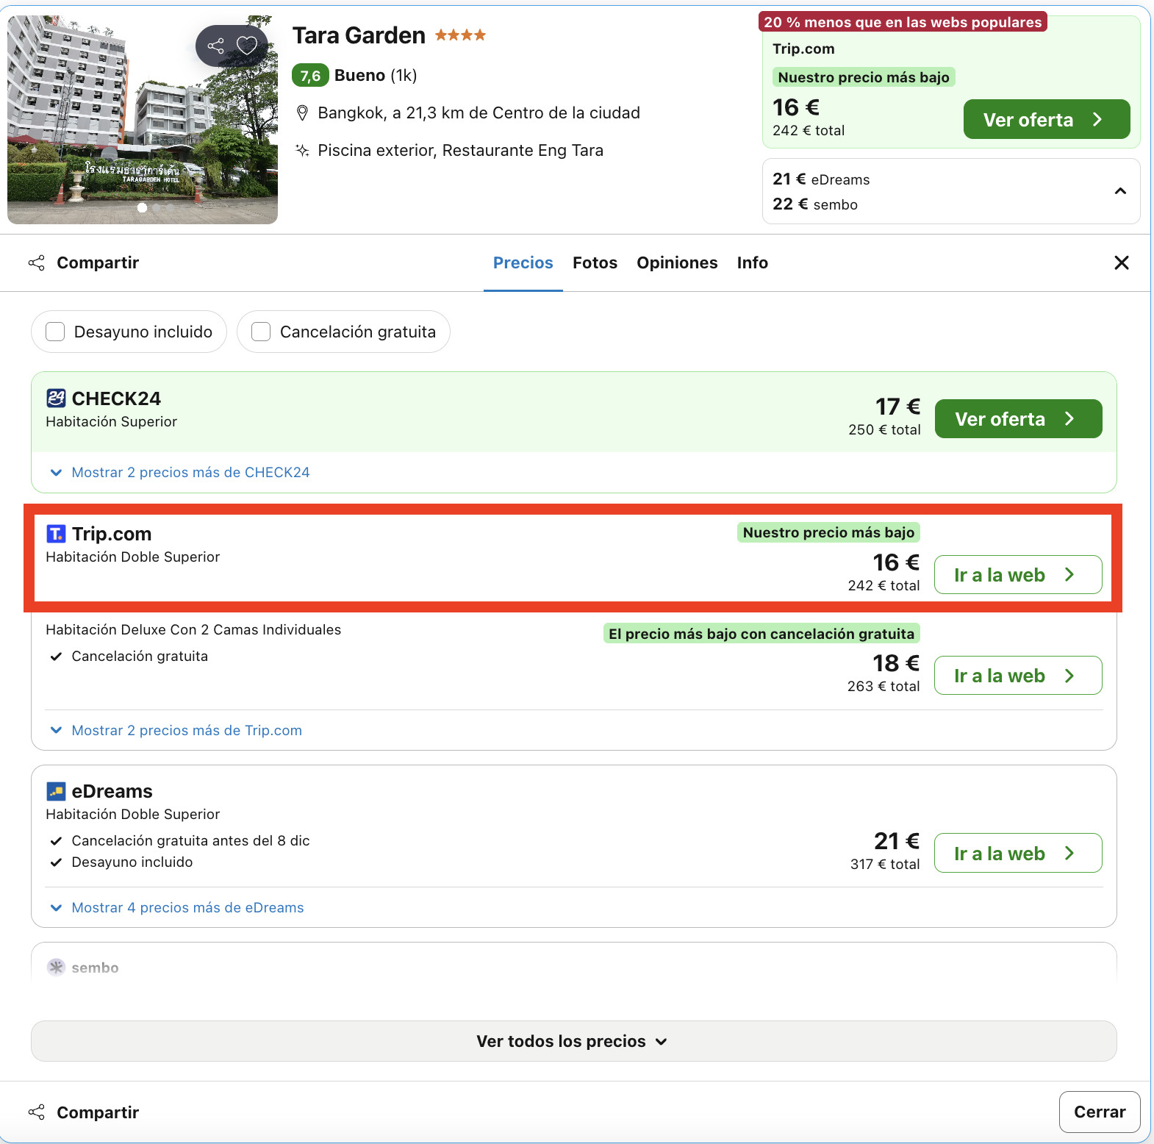The height and width of the screenshot is (1144, 1154).
Task: Click the Trip.com logo icon
Action: click(x=56, y=534)
